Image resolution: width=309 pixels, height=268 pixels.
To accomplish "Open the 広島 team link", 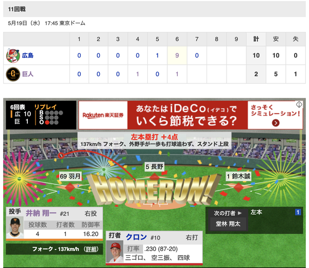I will coord(28,56).
